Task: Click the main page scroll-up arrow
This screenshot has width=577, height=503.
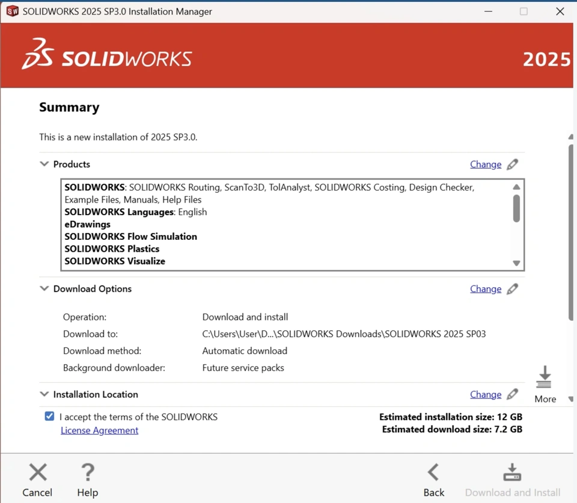Action: (x=571, y=137)
